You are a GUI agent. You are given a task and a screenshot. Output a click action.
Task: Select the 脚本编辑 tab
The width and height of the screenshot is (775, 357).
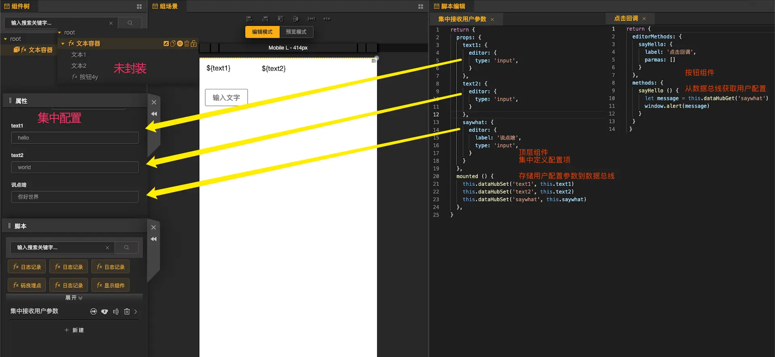point(450,6)
